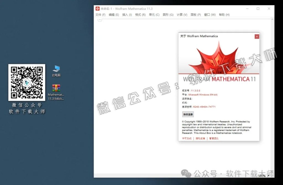Click the WOLFRAM MATHEMATICA 11 logo text
The image size is (283, 185).
pos(219,79)
